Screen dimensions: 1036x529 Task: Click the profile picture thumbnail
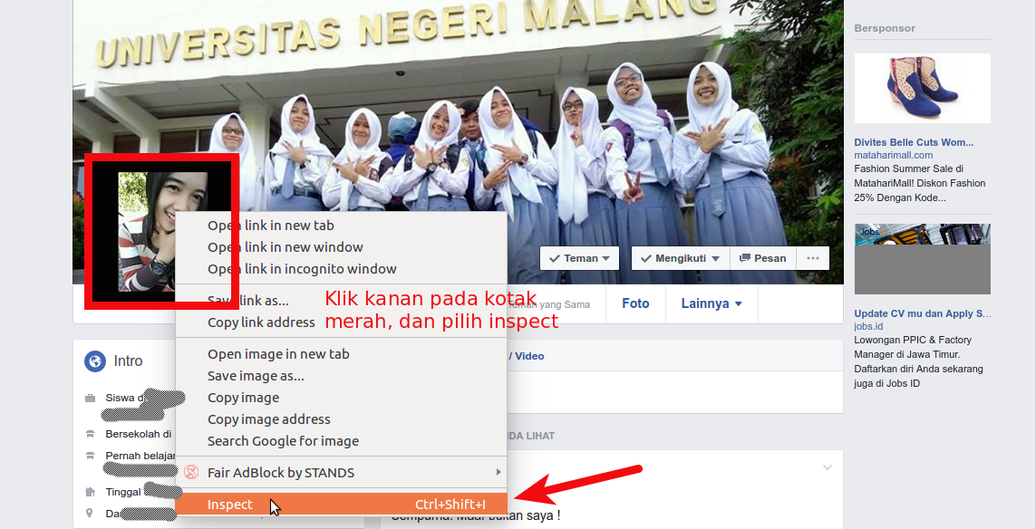coord(162,231)
